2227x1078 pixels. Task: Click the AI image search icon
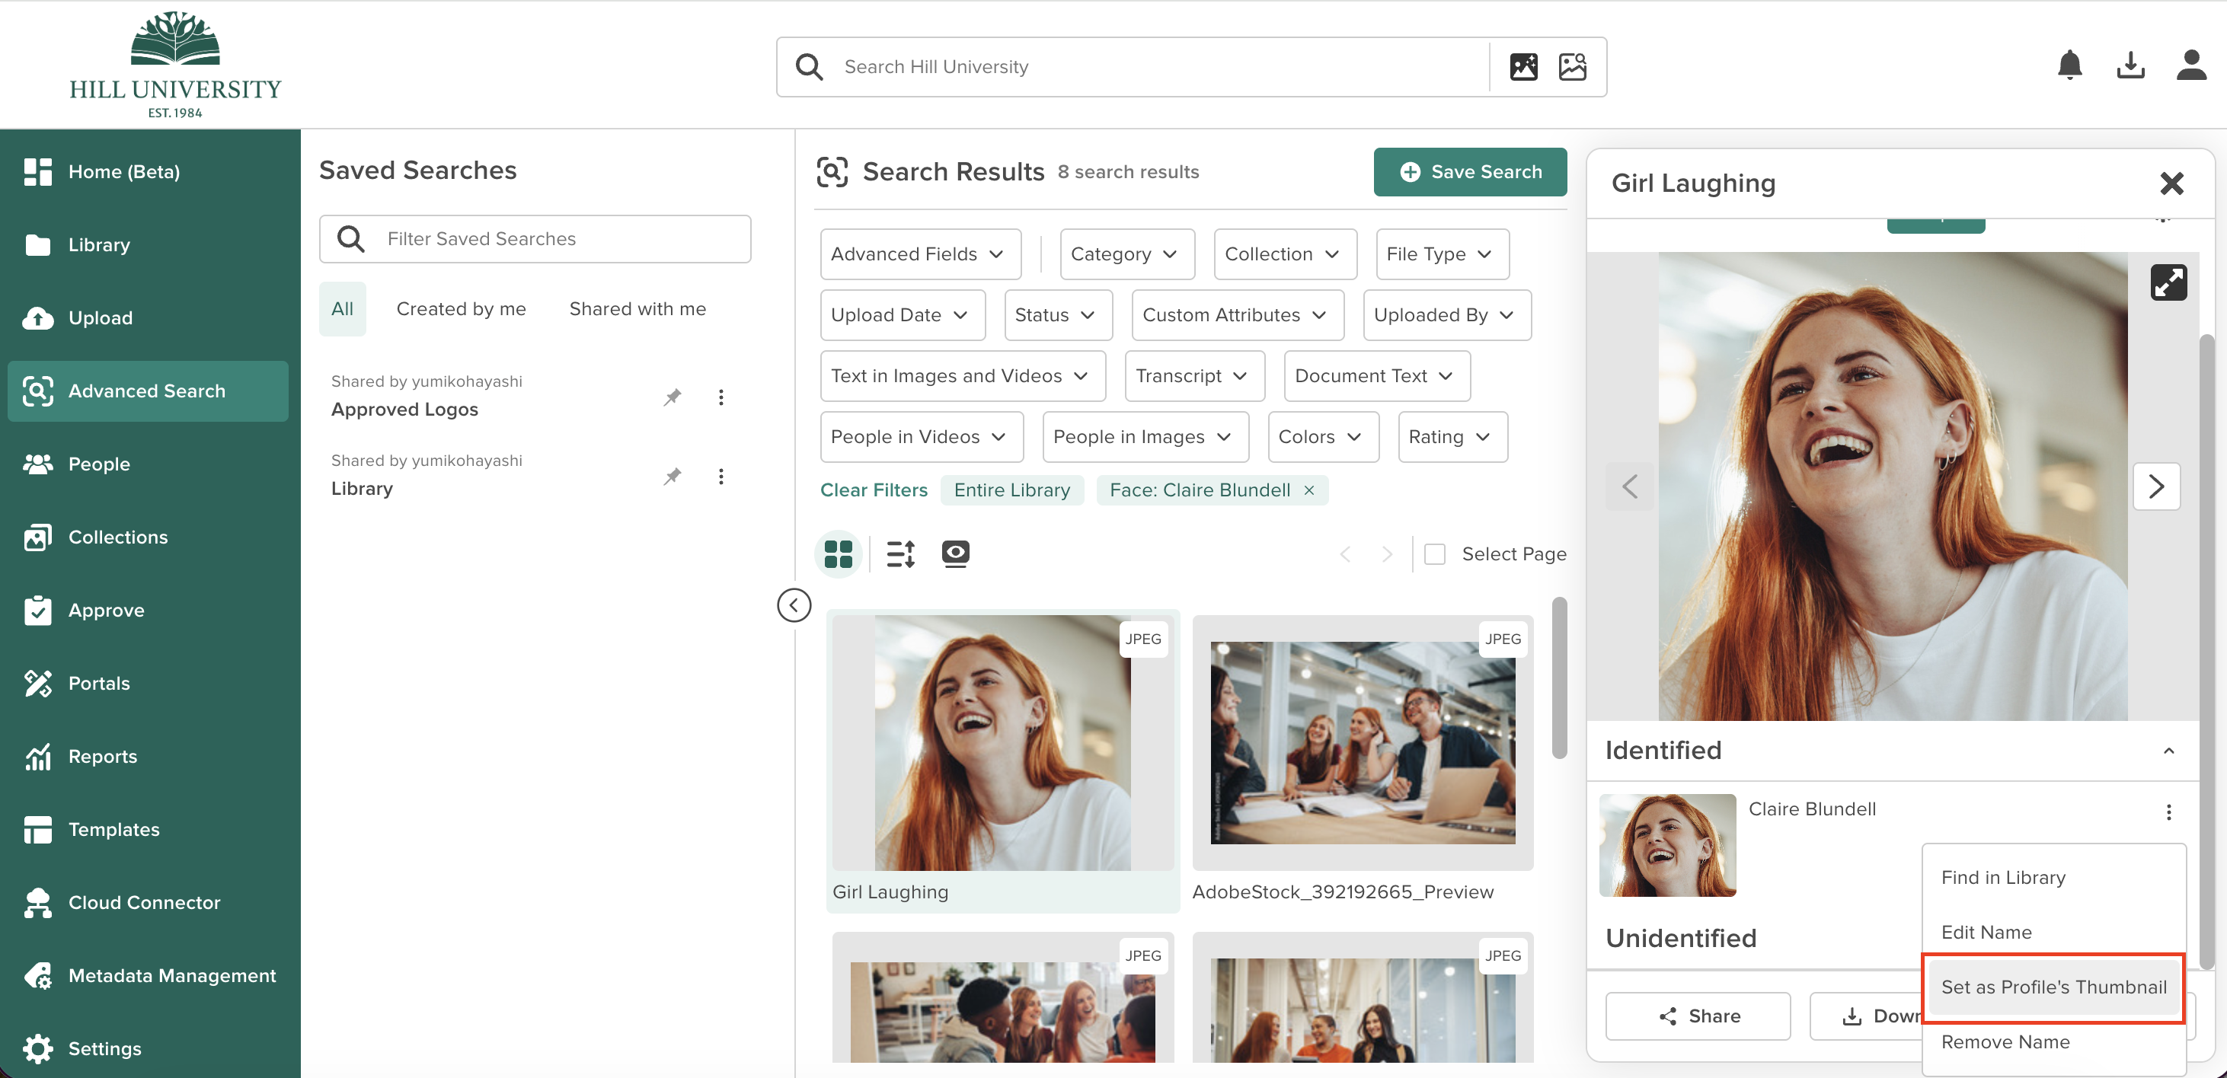tap(1523, 66)
